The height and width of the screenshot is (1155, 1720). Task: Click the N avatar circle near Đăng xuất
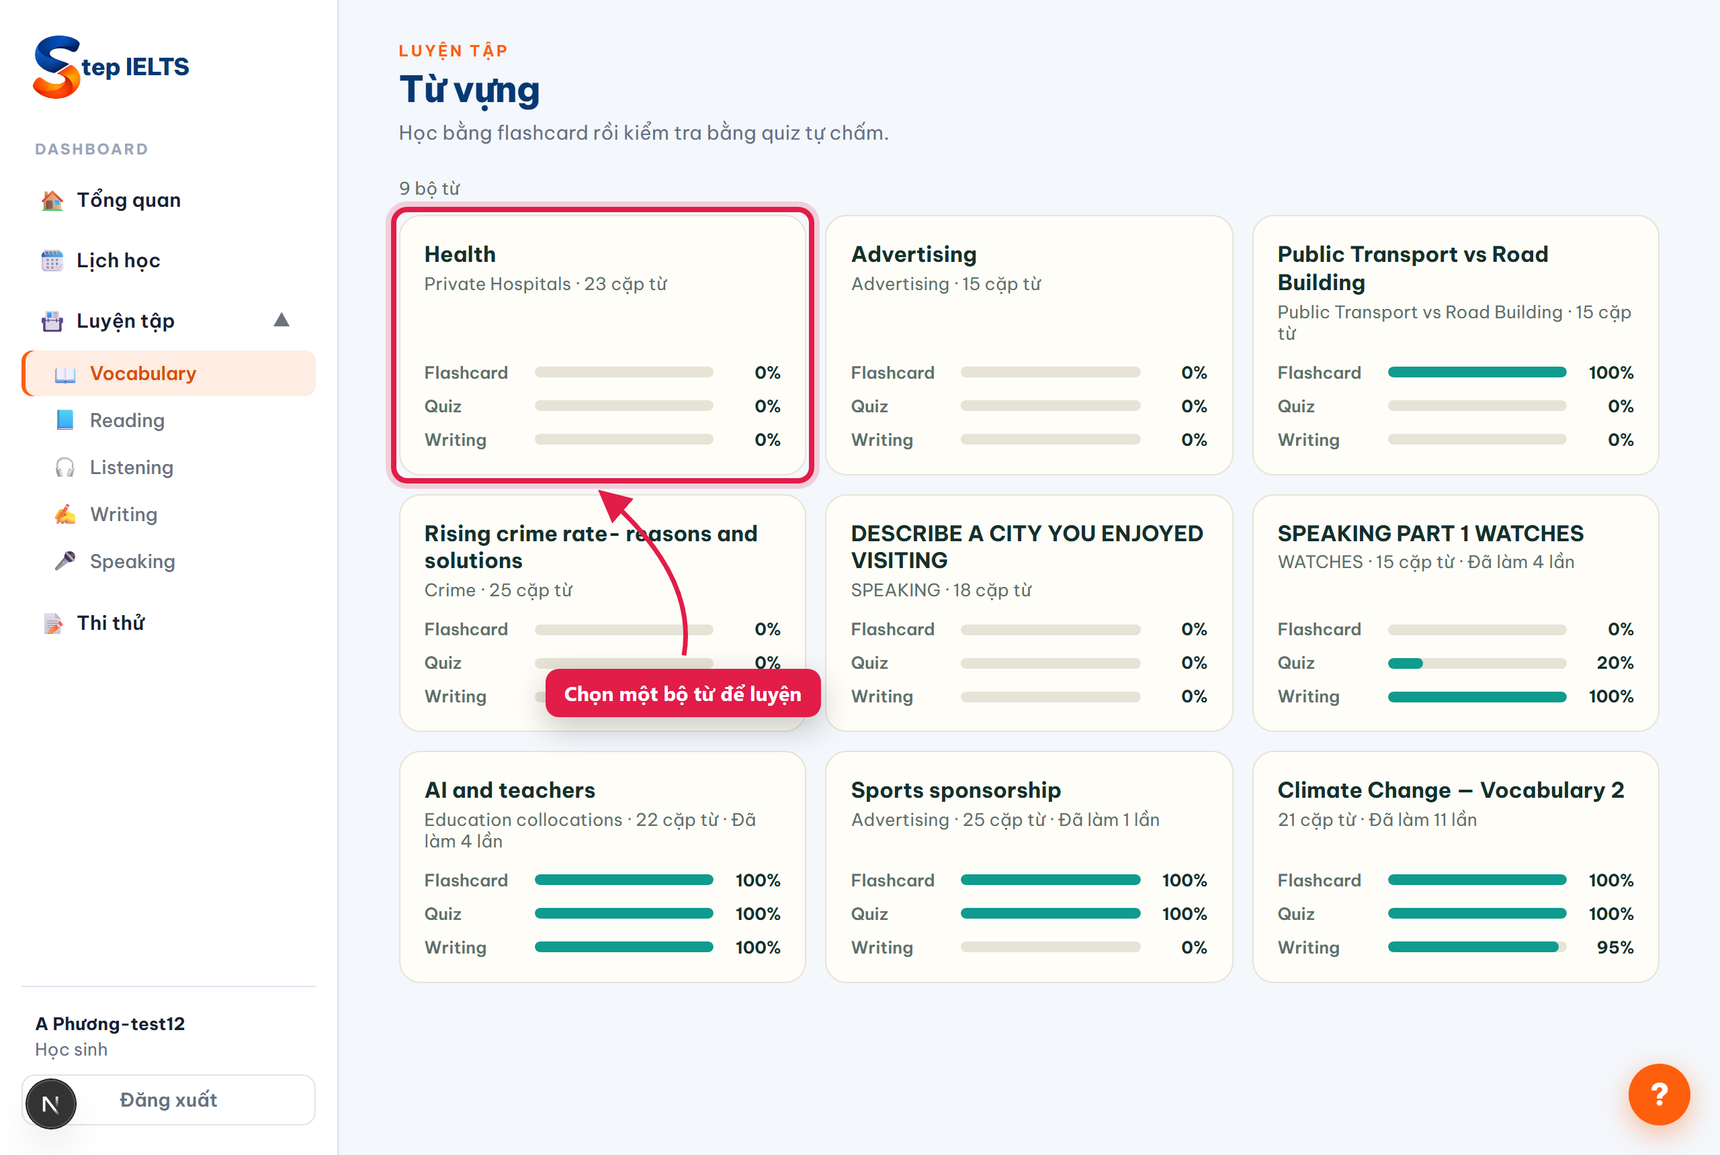(51, 1103)
